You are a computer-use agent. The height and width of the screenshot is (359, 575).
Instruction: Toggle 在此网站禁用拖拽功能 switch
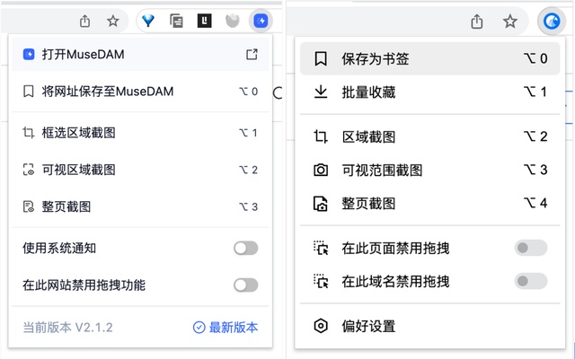[x=246, y=285]
